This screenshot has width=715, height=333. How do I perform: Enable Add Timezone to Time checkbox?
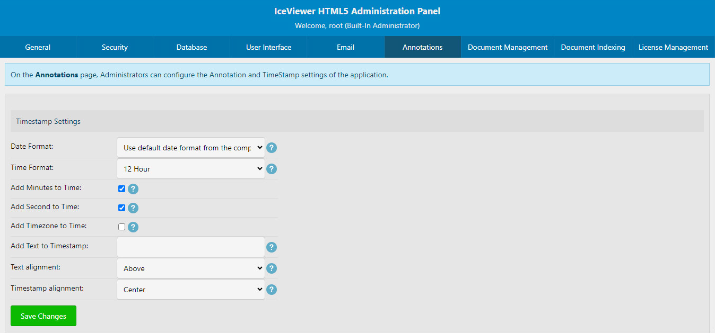tap(121, 227)
